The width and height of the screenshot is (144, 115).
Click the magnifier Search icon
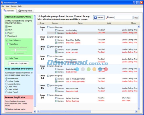tap(107, 17)
